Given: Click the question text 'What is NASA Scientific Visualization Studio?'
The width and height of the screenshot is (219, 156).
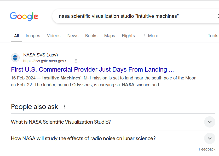Looking at the screenshot, I should point(61,122).
